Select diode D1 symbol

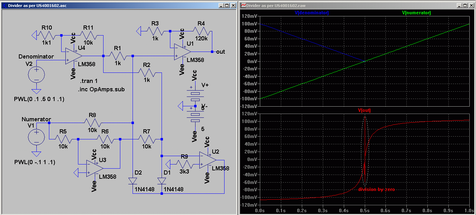tap(161, 181)
